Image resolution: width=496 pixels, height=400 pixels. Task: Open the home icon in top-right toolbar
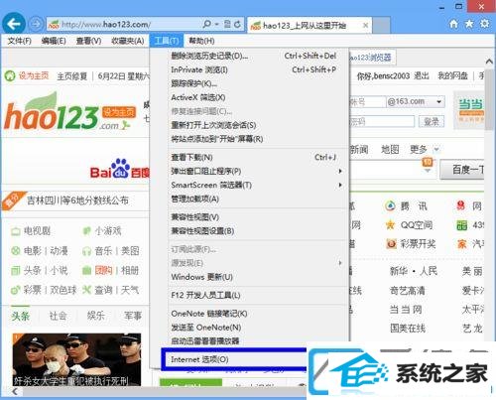click(453, 24)
